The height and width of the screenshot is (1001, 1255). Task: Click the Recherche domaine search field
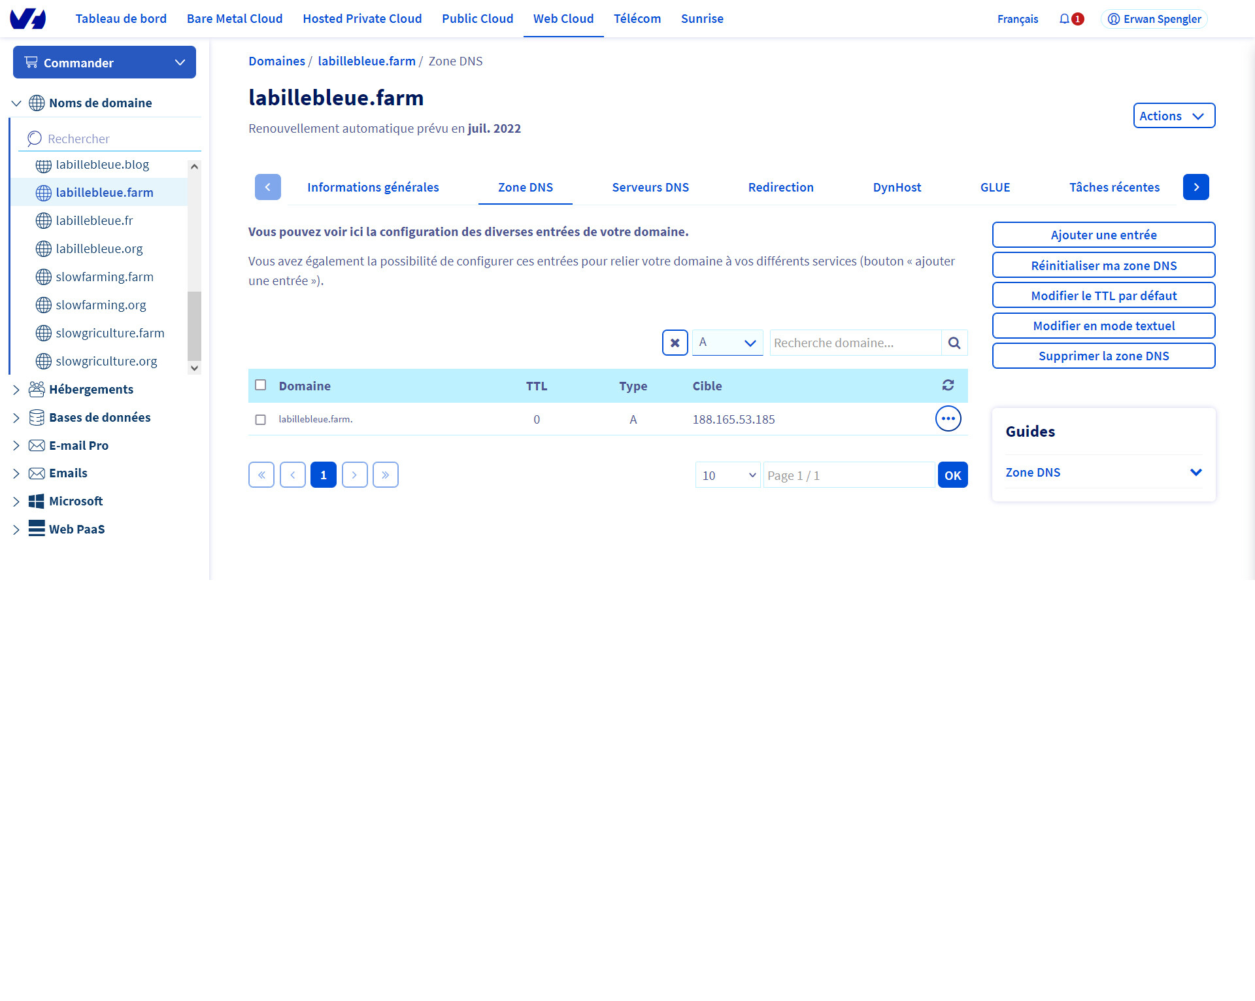pos(856,343)
